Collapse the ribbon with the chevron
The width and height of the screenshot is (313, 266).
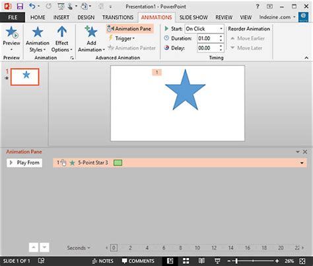pyautogui.click(x=306, y=58)
